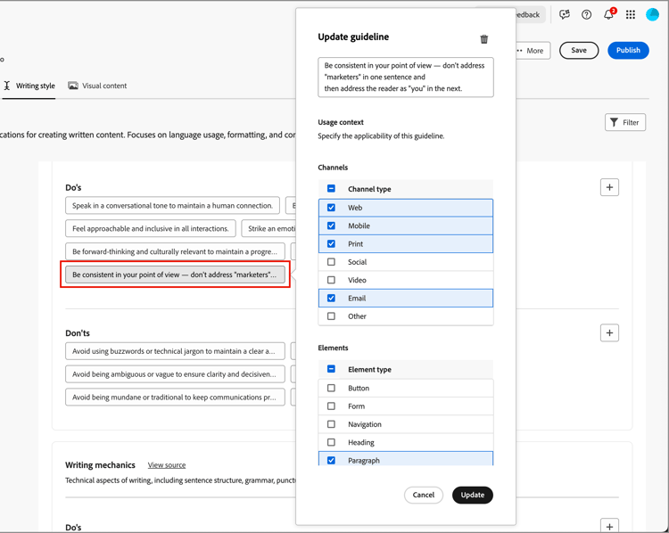The image size is (669, 533).
Task: Add guideline to Don'ts section
Action: pyautogui.click(x=609, y=332)
